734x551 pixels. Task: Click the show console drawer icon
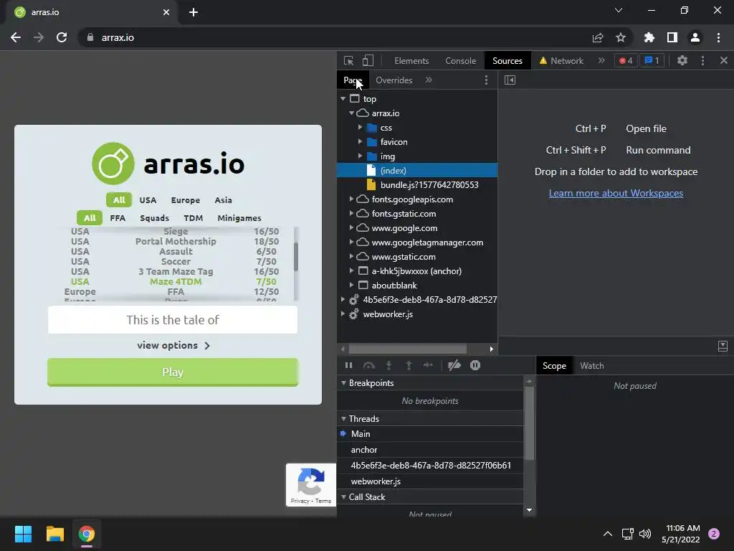723,347
